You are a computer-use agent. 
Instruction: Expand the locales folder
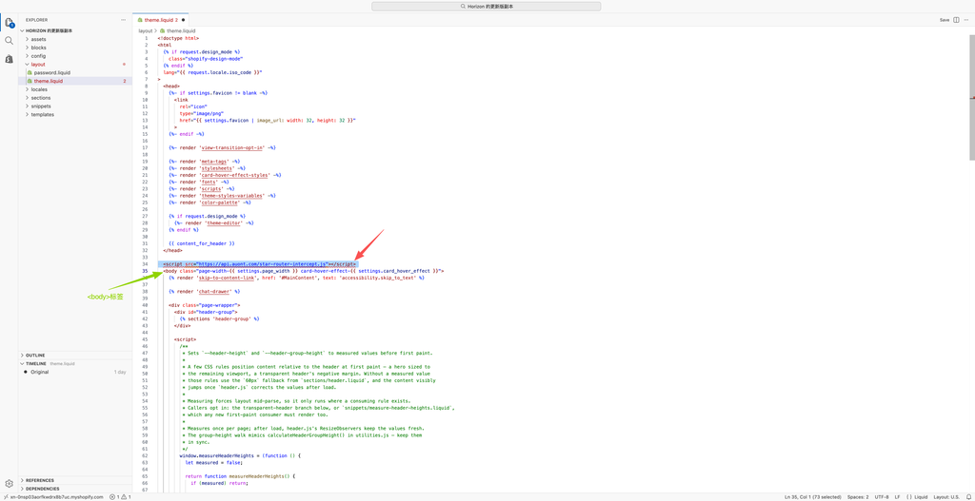[x=39, y=89]
